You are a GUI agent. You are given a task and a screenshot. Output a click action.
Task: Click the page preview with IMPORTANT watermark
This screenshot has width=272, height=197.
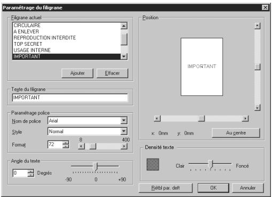click(201, 67)
